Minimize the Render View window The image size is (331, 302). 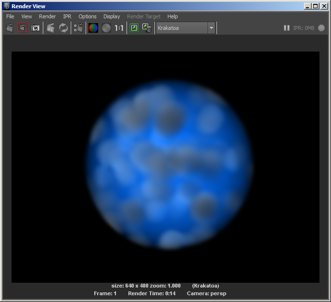307,6
